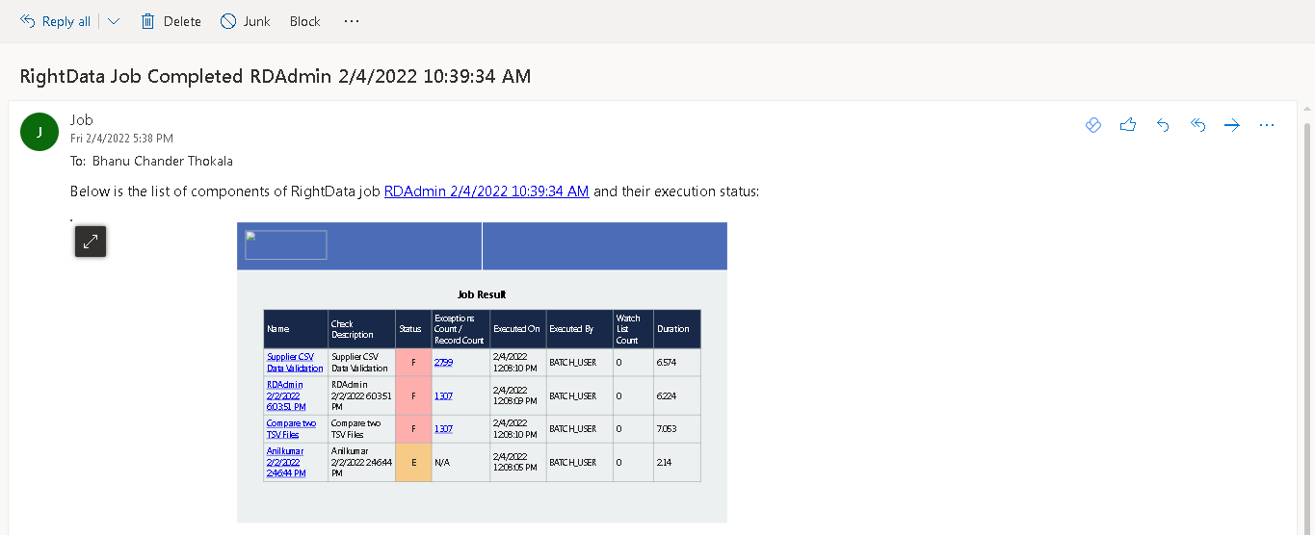Reply all using the double arrow icon

tap(1197, 125)
